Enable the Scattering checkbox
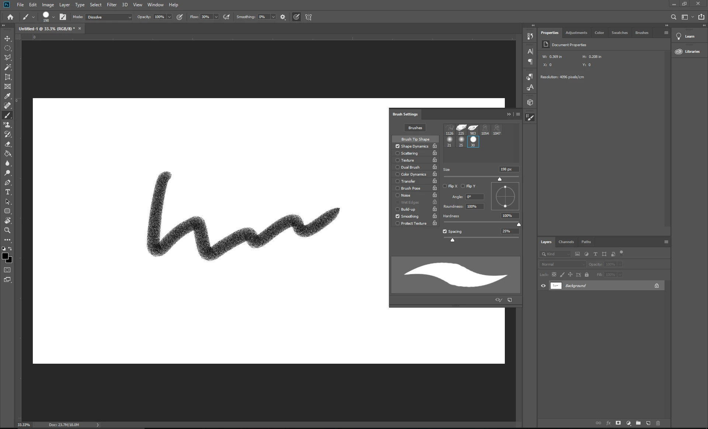 coord(398,153)
